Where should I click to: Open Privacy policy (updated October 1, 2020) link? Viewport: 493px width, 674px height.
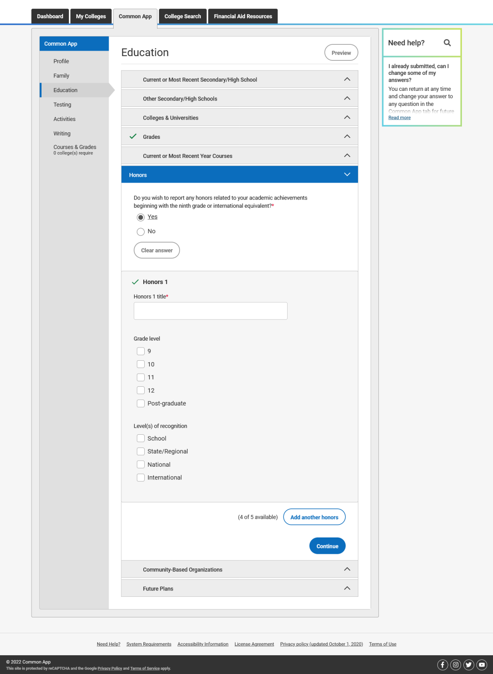[x=322, y=644]
